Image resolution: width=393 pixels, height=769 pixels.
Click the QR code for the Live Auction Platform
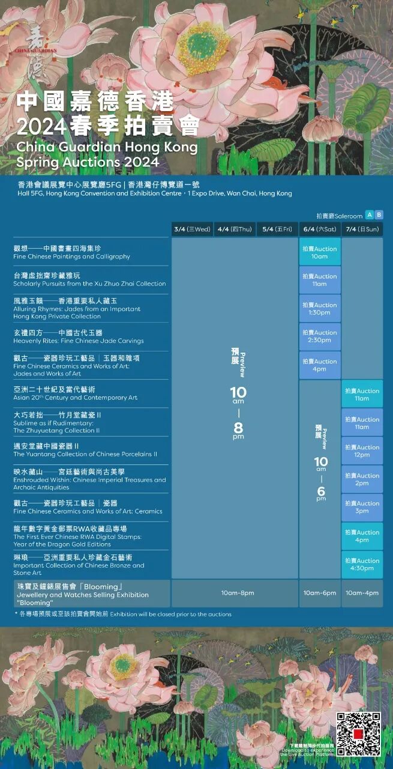coord(358,734)
